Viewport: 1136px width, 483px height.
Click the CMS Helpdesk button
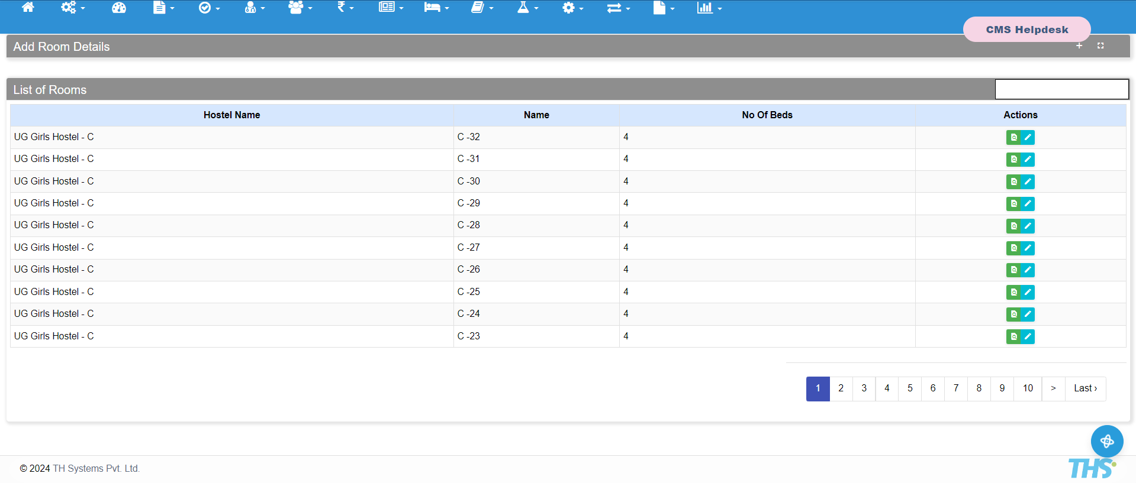tap(1026, 30)
